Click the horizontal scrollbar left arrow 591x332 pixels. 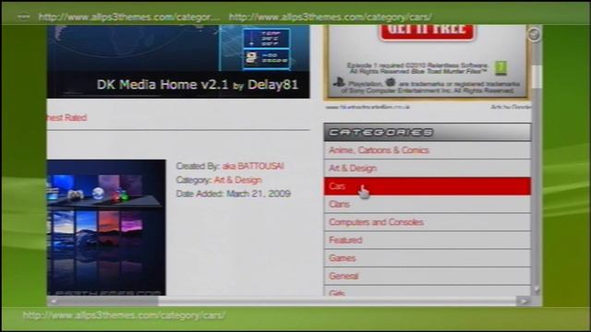click(54, 302)
